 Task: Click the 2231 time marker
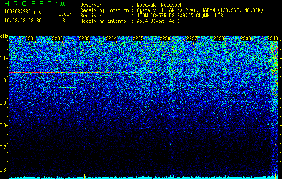(x=30, y=38)
